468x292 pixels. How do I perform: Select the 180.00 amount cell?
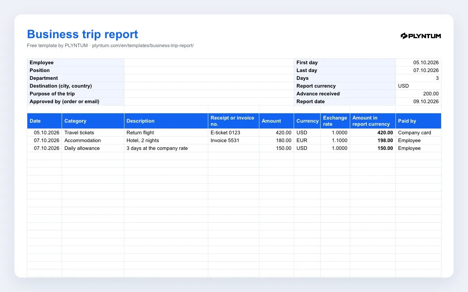277,141
